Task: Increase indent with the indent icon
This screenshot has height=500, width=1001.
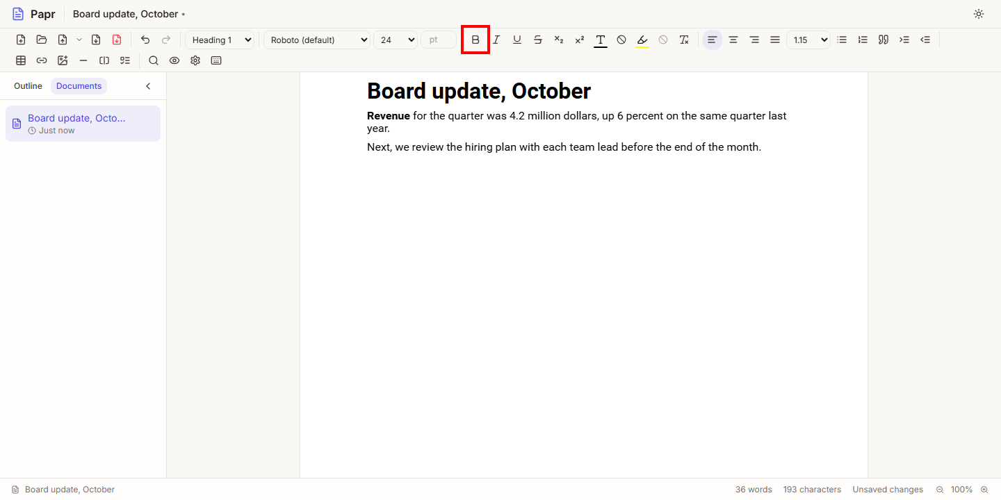Action: (904, 40)
